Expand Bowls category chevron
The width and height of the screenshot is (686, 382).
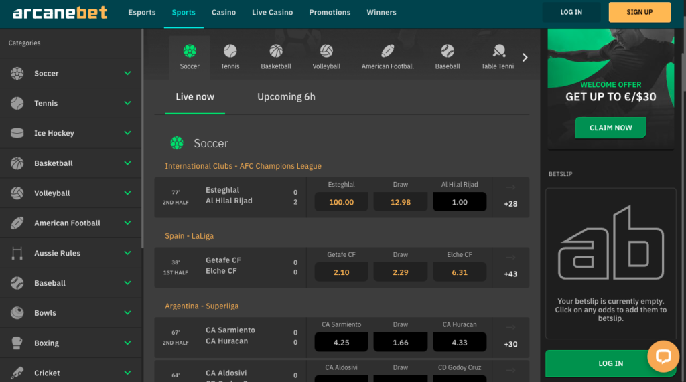click(x=127, y=313)
